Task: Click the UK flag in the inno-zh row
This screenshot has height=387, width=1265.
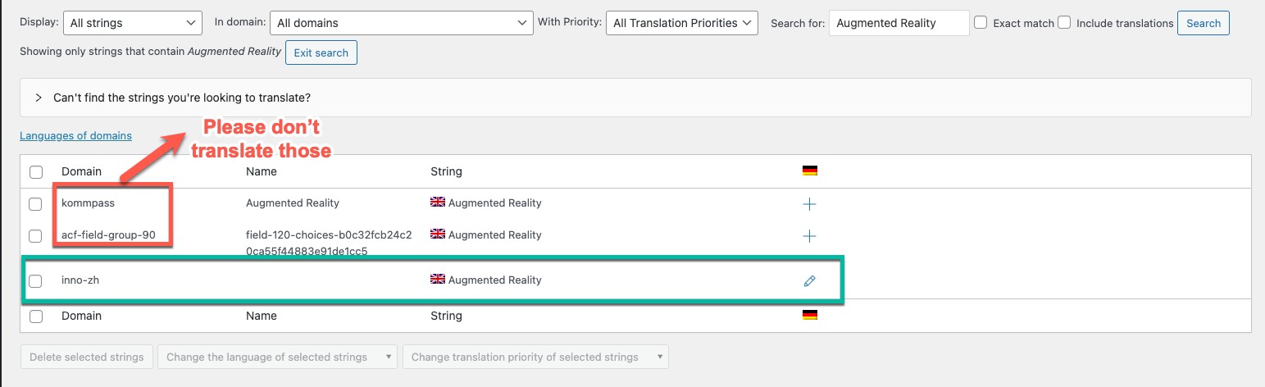Action: [438, 280]
